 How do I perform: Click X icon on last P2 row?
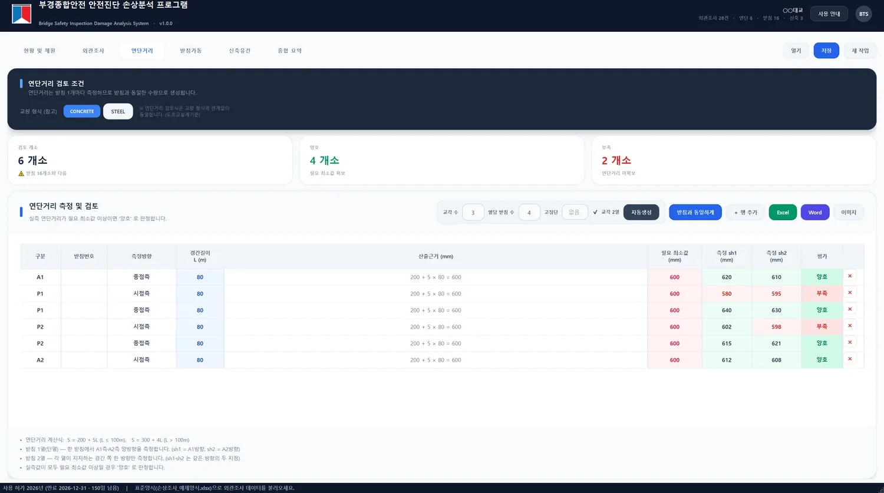(850, 342)
